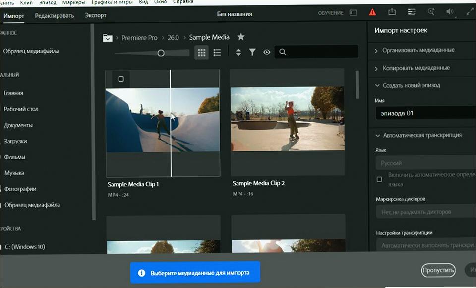This screenshot has height=288, width=476.
Task: Toggle hidden files eye icon
Action: (267, 52)
